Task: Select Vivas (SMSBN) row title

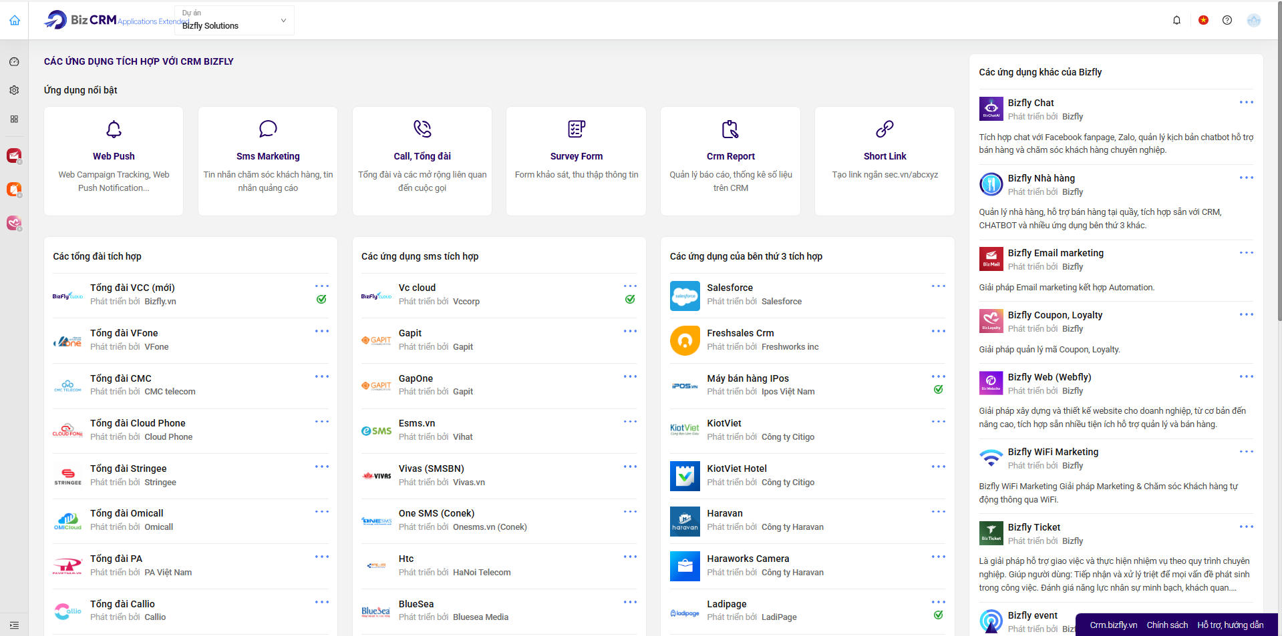Action: point(432,468)
